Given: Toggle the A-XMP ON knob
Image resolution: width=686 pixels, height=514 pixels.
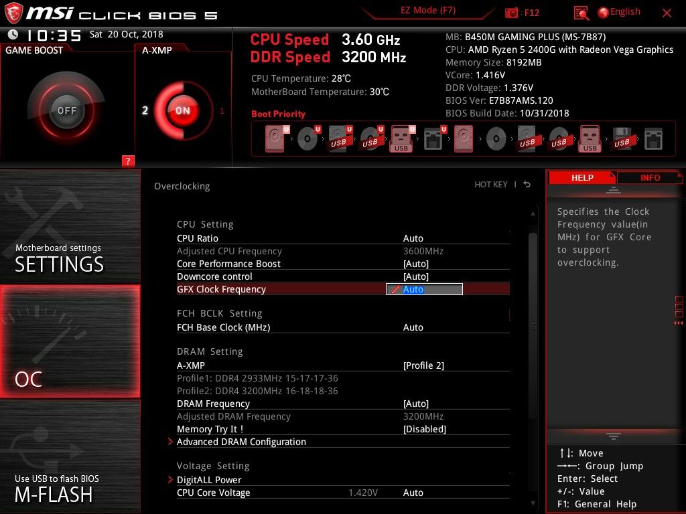Looking at the screenshot, I should [183, 110].
